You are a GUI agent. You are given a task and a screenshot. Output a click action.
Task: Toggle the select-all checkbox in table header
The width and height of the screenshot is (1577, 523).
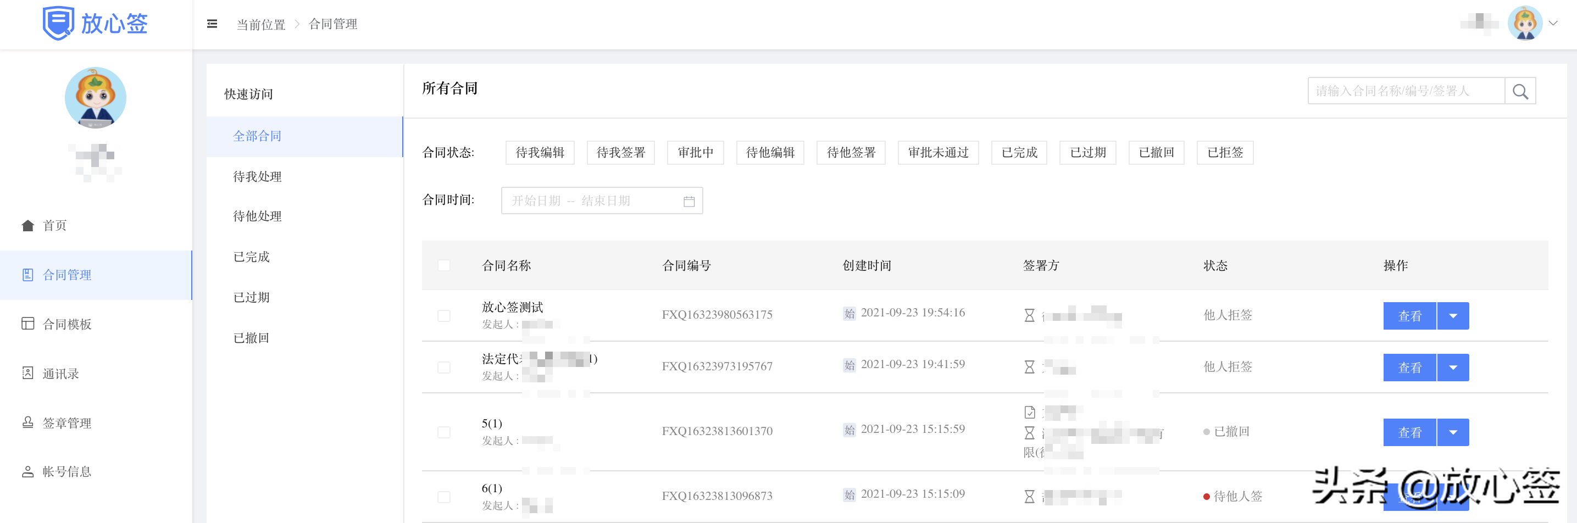(444, 265)
